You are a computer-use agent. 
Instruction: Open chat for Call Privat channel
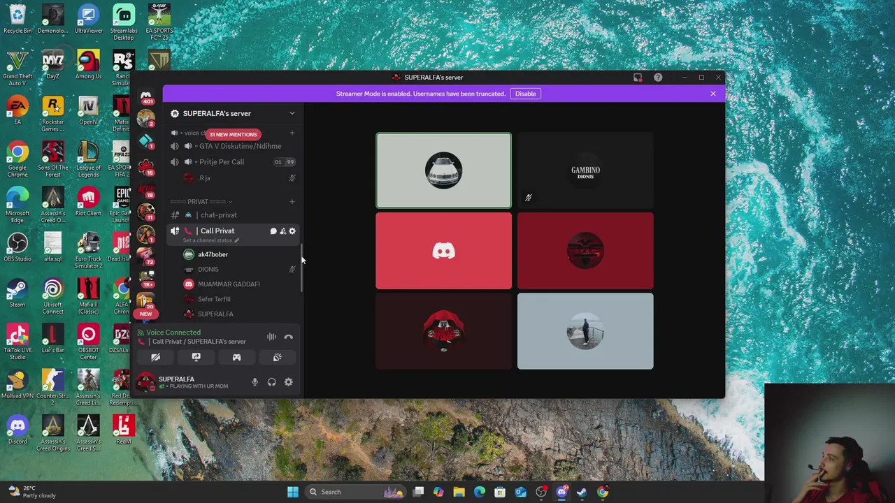click(273, 231)
